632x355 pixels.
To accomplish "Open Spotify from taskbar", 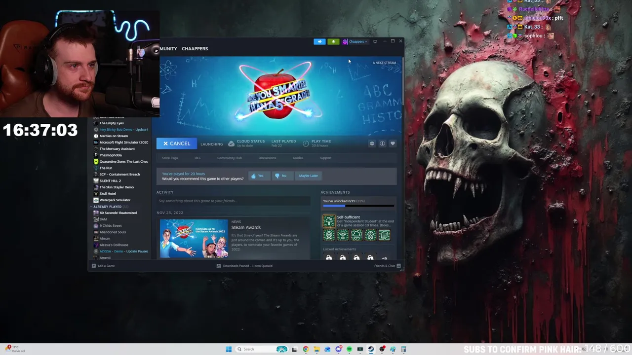I will [349, 349].
